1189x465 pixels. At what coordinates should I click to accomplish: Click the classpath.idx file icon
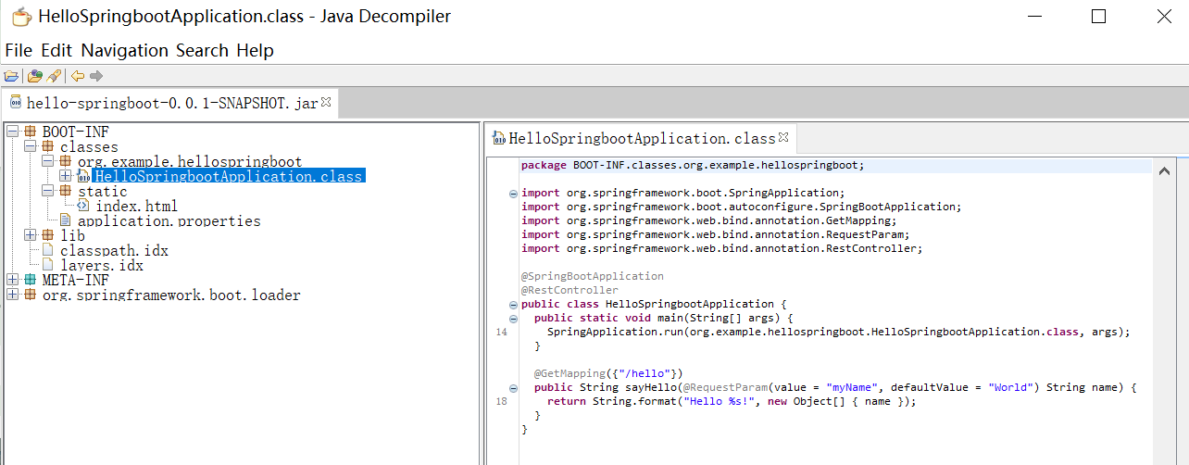coord(48,250)
